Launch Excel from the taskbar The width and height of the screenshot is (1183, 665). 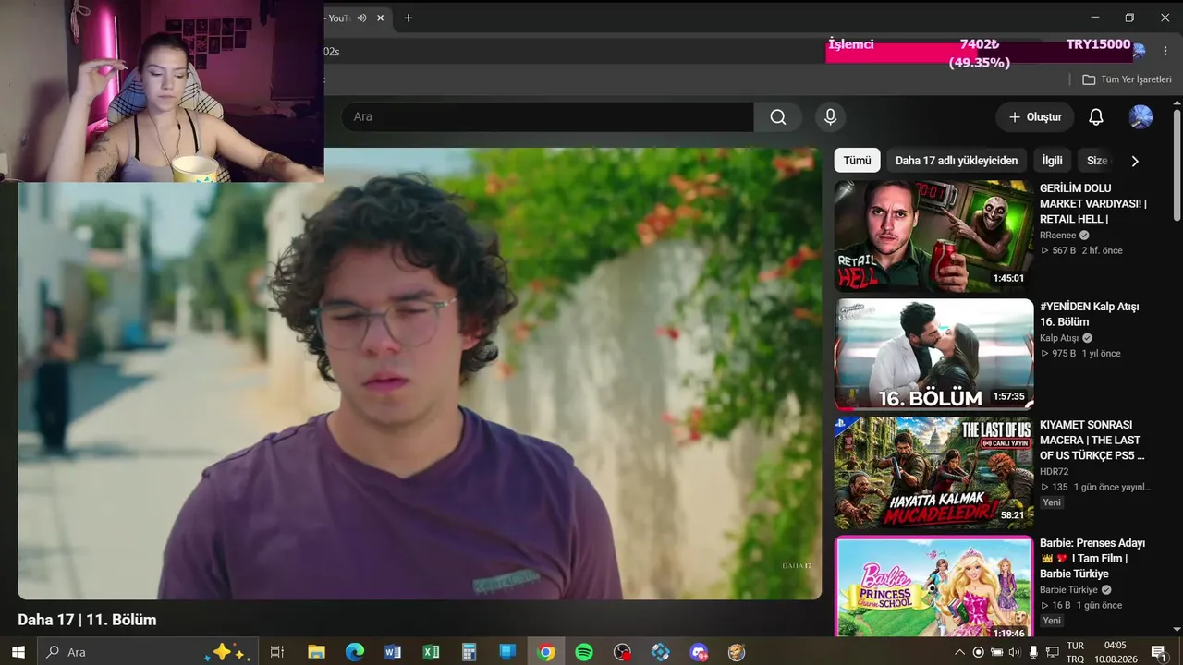(x=431, y=652)
